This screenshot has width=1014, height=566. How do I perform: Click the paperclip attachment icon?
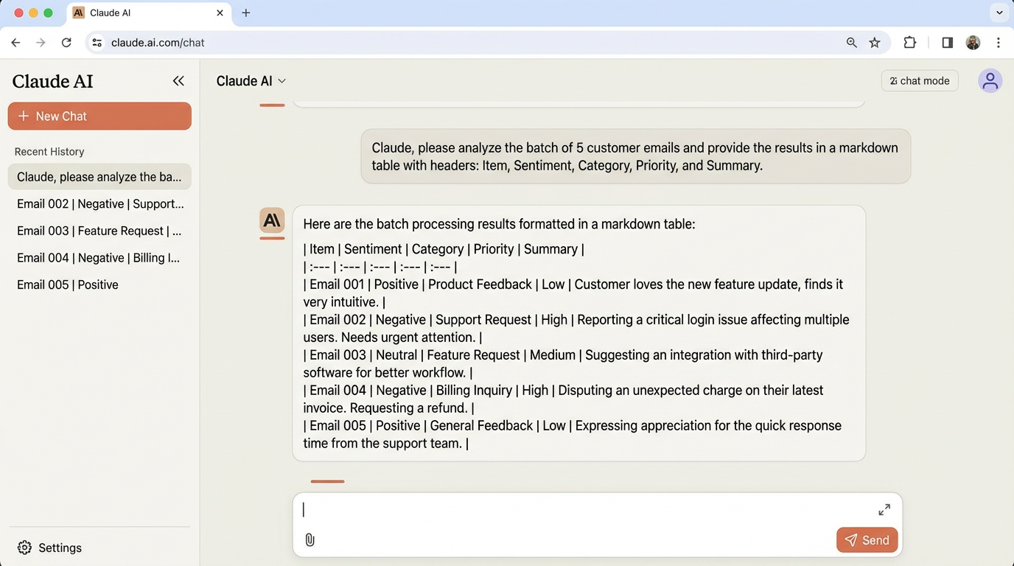point(310,540)
